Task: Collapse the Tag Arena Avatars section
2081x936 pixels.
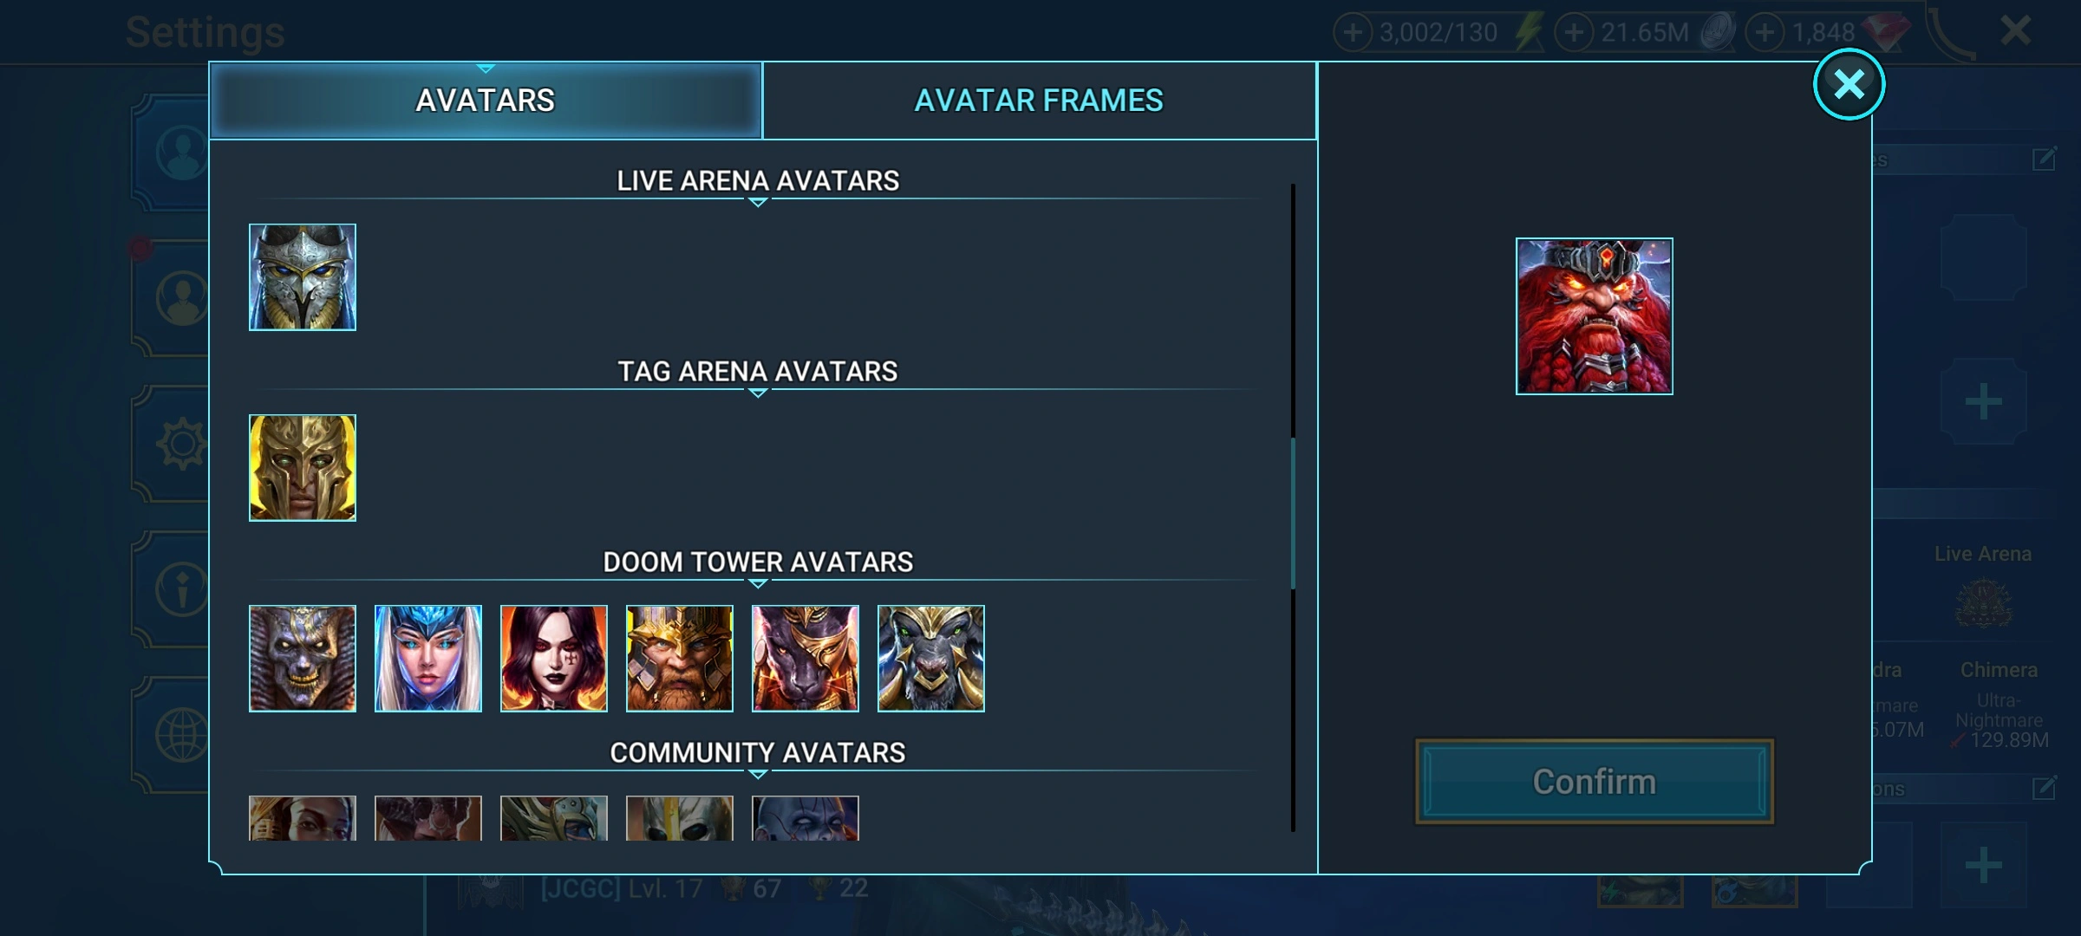Action: pos(757,373)
